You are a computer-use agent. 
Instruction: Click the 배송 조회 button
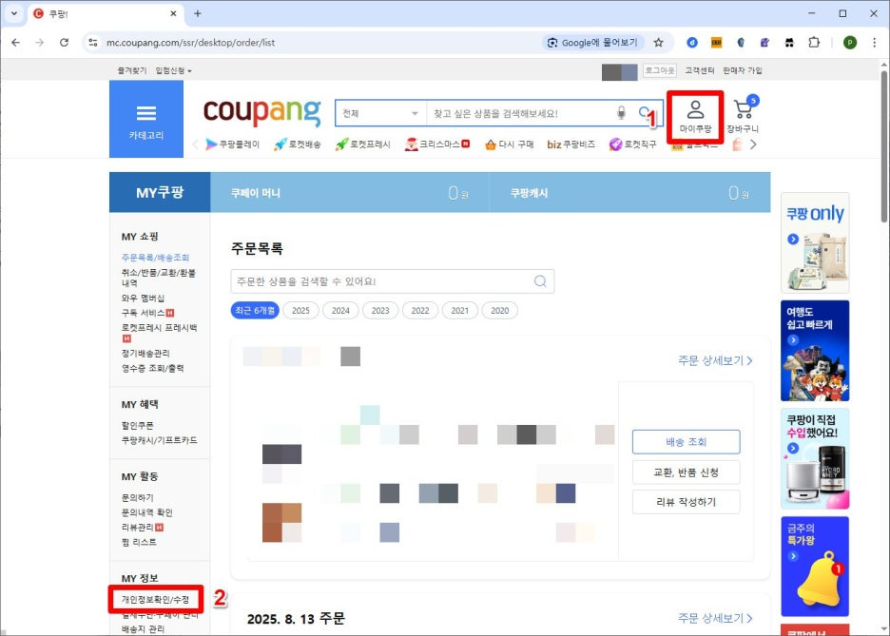tap(687, 442)
